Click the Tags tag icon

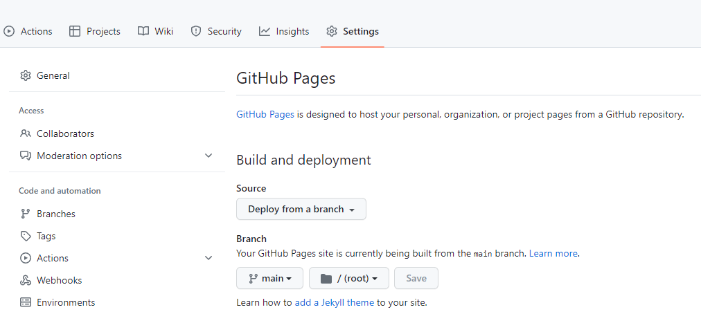pos(26,236)
